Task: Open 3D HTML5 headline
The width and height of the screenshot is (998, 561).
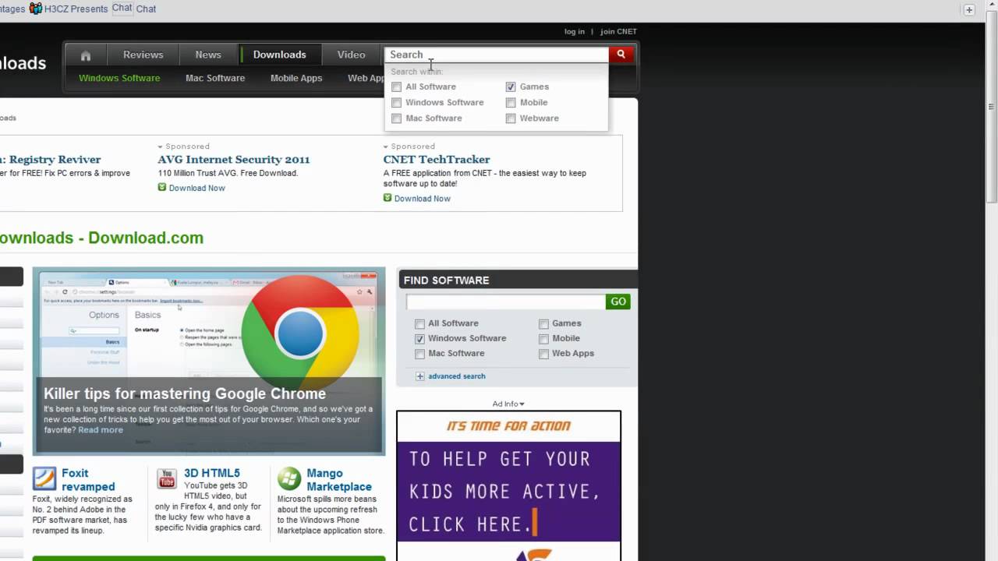Action: pos(212,473)
